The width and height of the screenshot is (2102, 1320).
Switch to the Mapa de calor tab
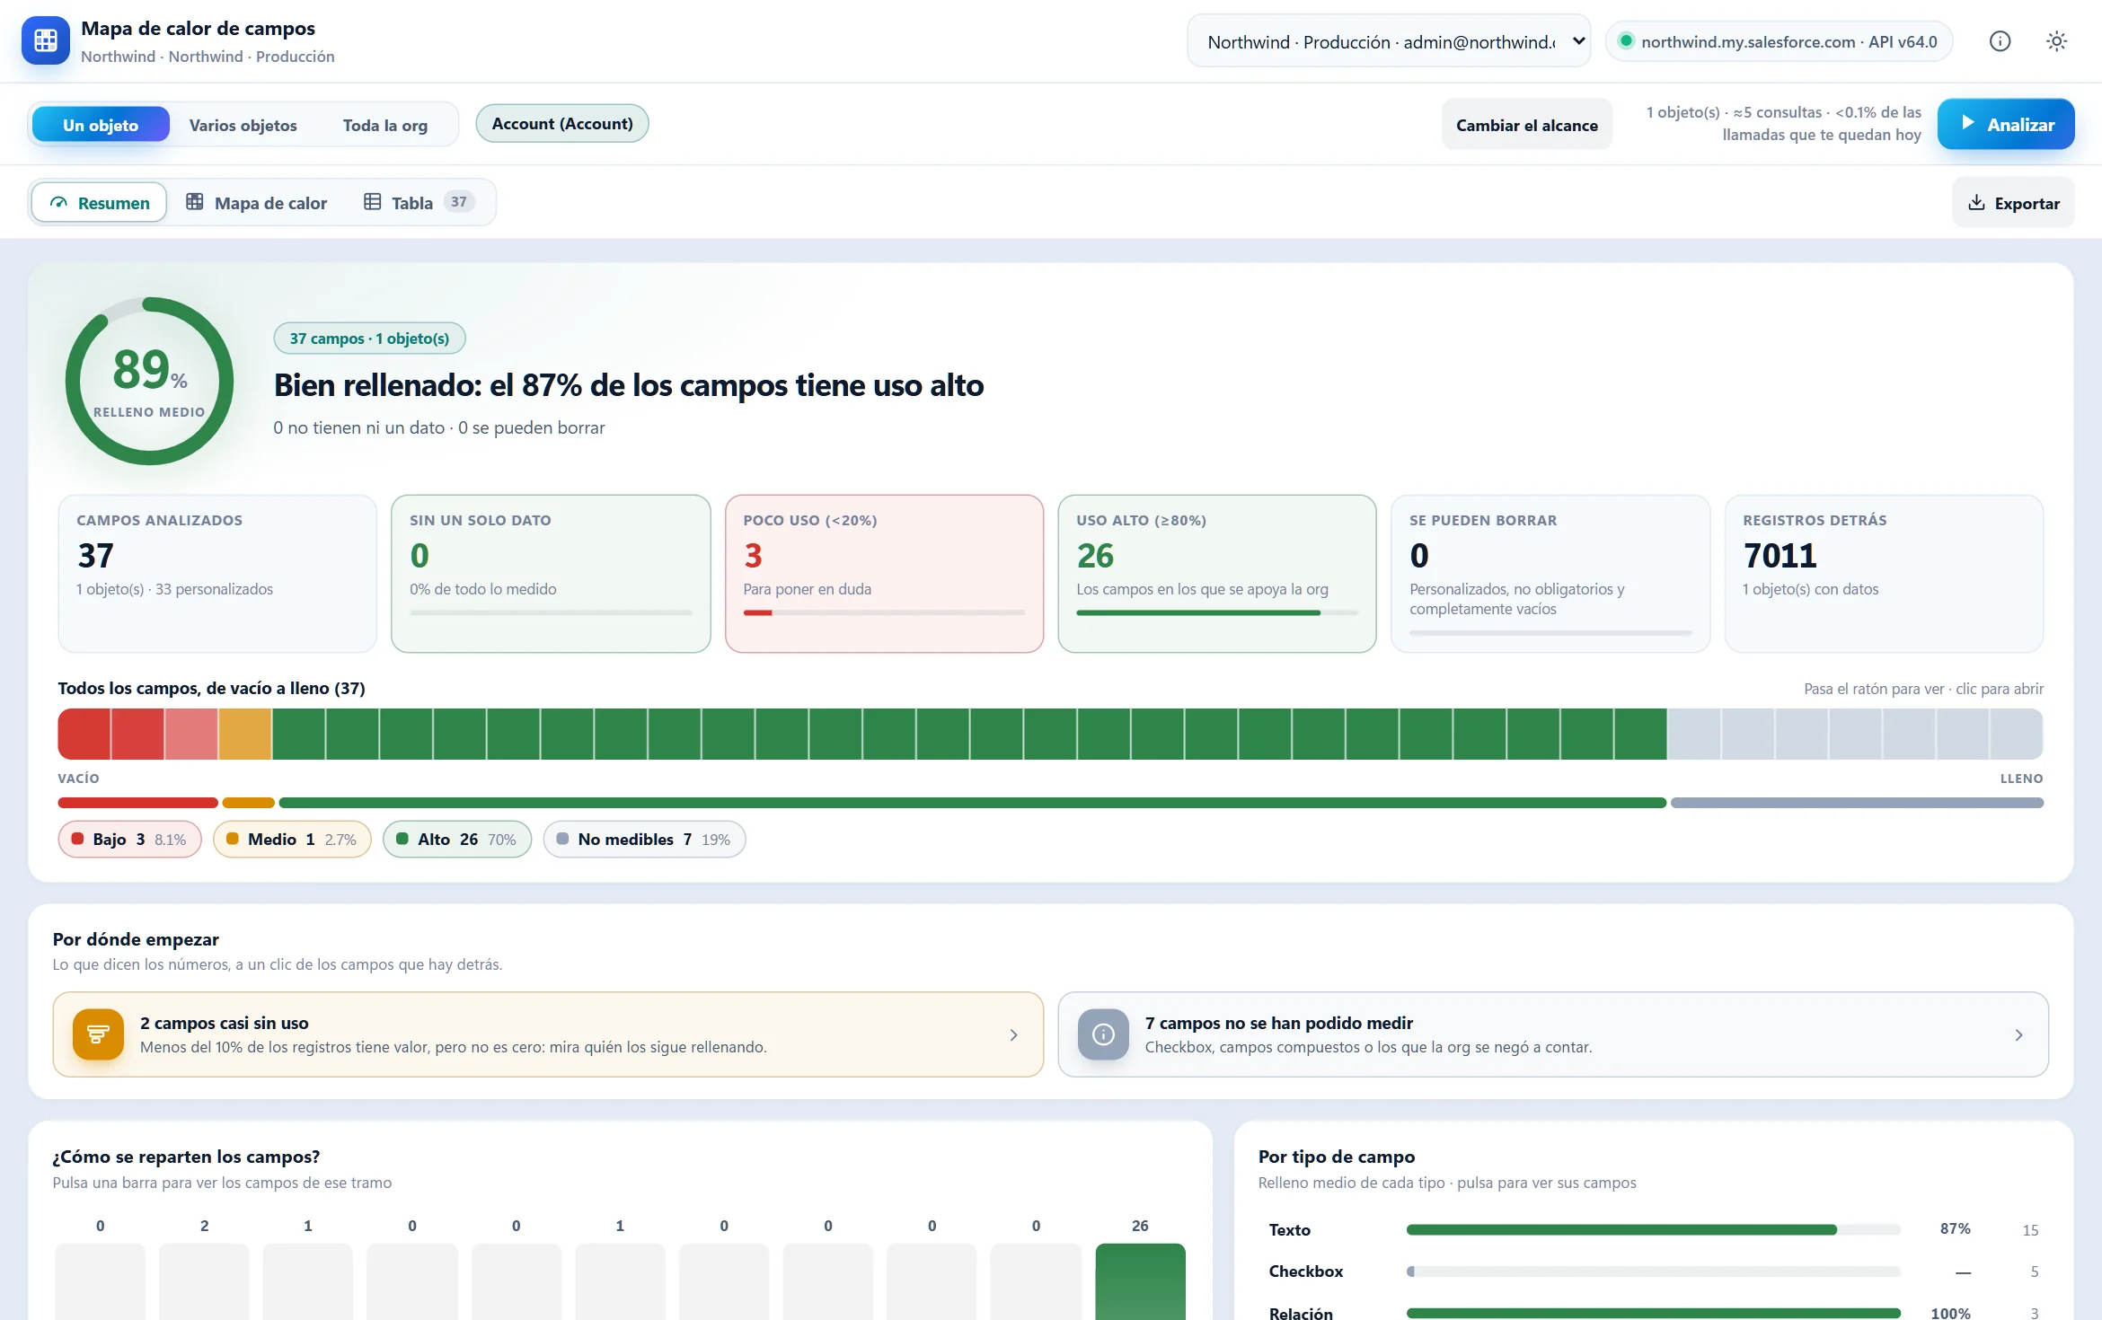(x=256, y=203)
